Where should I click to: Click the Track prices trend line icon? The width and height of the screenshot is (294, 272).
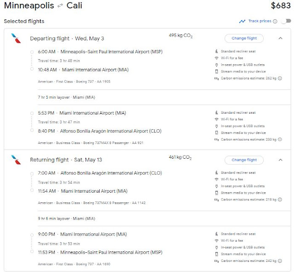pos(242,21)
